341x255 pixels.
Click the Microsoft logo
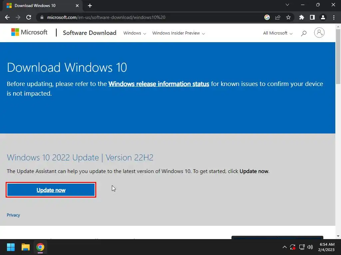pyautogui.click(x=29, y=32)
